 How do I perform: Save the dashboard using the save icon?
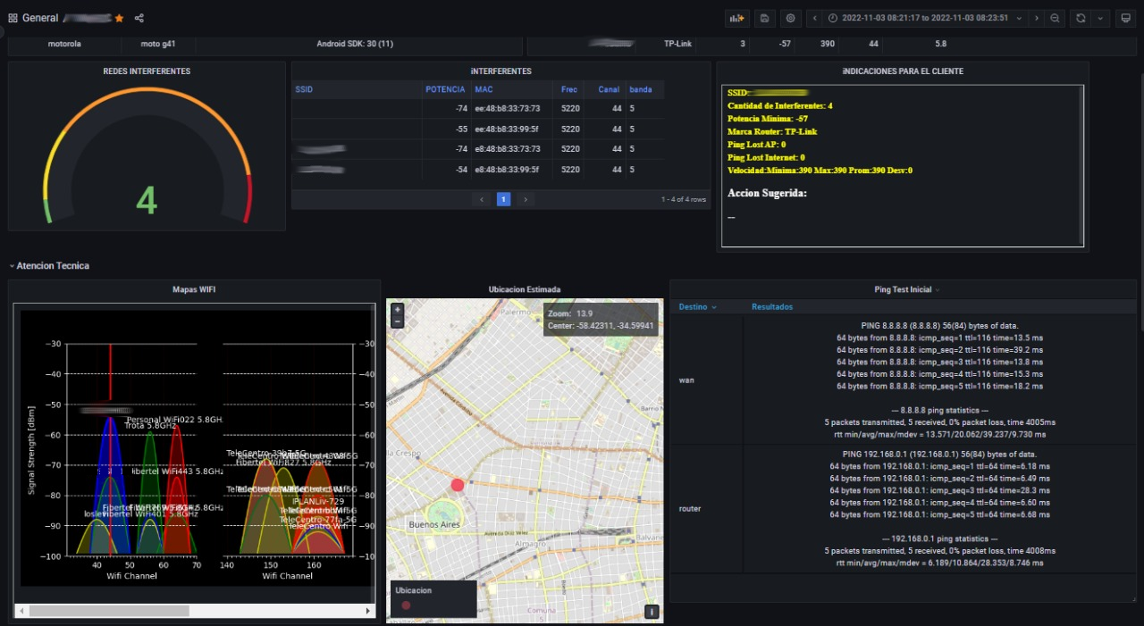[764, 18]
